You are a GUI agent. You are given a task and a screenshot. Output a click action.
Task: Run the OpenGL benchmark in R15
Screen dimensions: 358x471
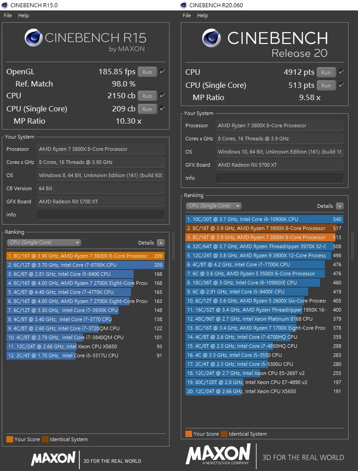147,72
